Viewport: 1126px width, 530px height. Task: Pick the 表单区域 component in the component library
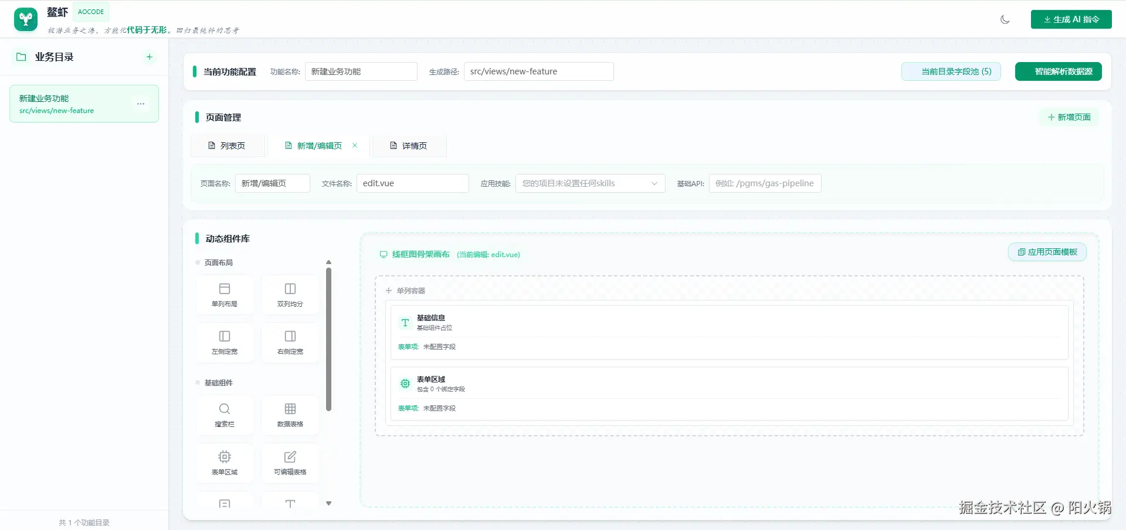[225, 463]
